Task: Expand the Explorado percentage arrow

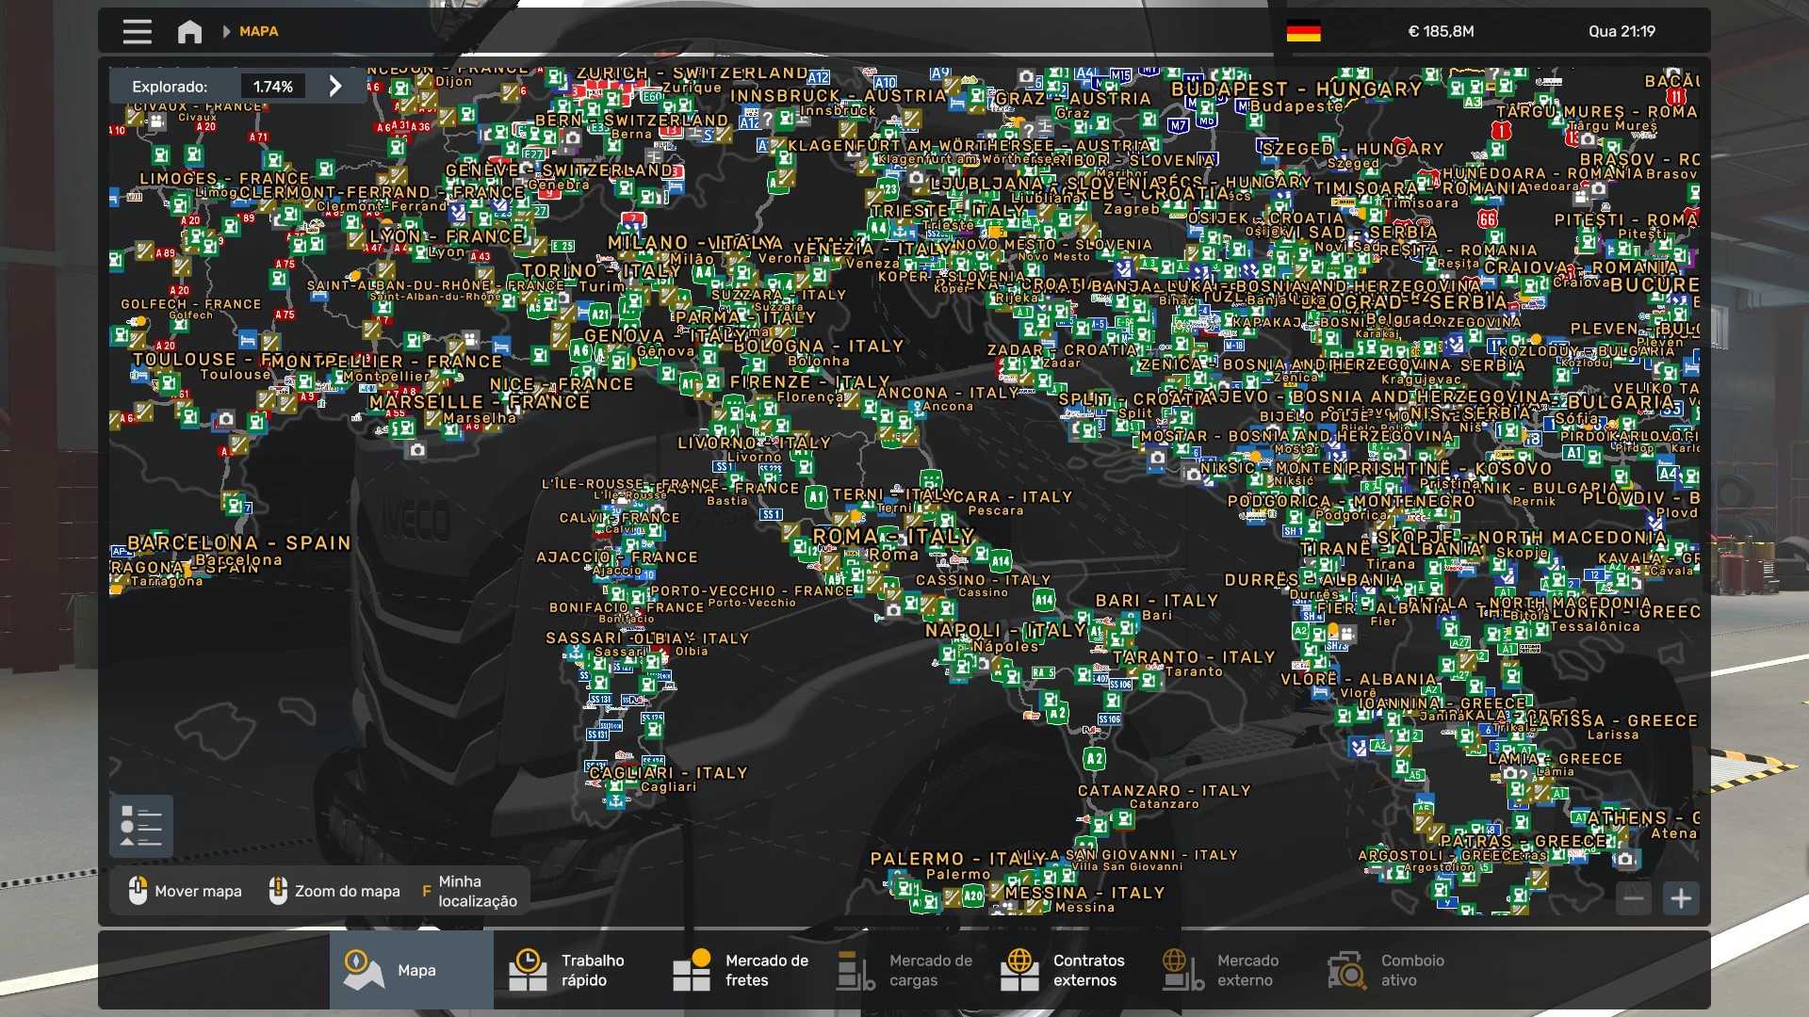Action: (x=335, y=86)
